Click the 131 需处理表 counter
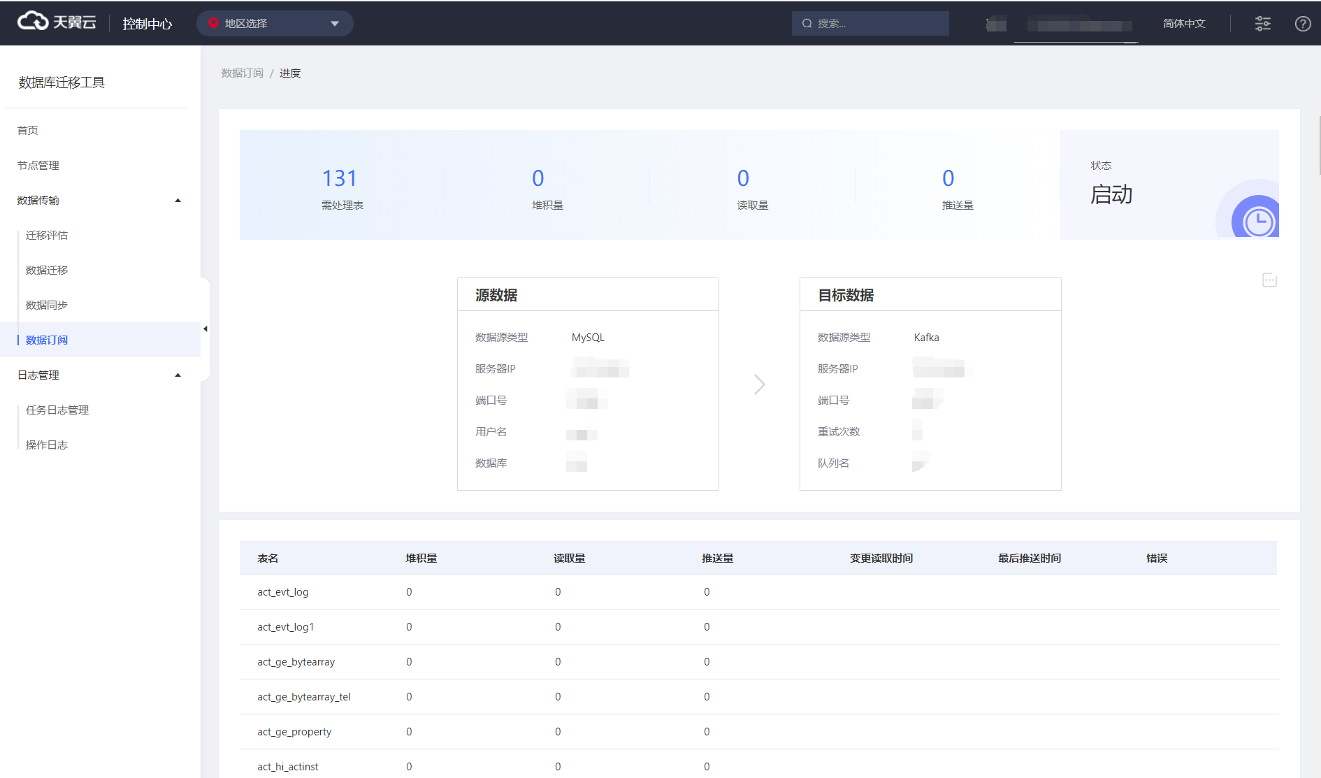Screen dimensions: 1321x778 342,187
